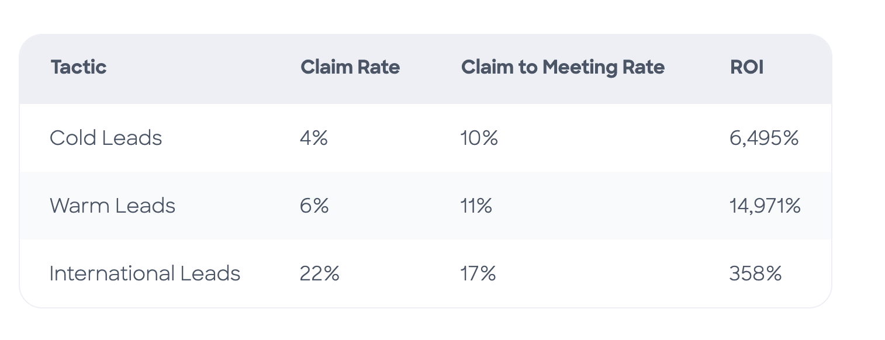The image size is (885, 340).
Task: Select the International Leads row label
Action: 145,273
